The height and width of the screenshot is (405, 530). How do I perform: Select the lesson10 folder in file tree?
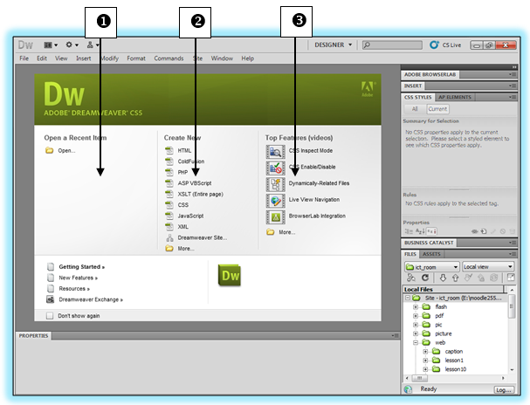click(455, 369)
